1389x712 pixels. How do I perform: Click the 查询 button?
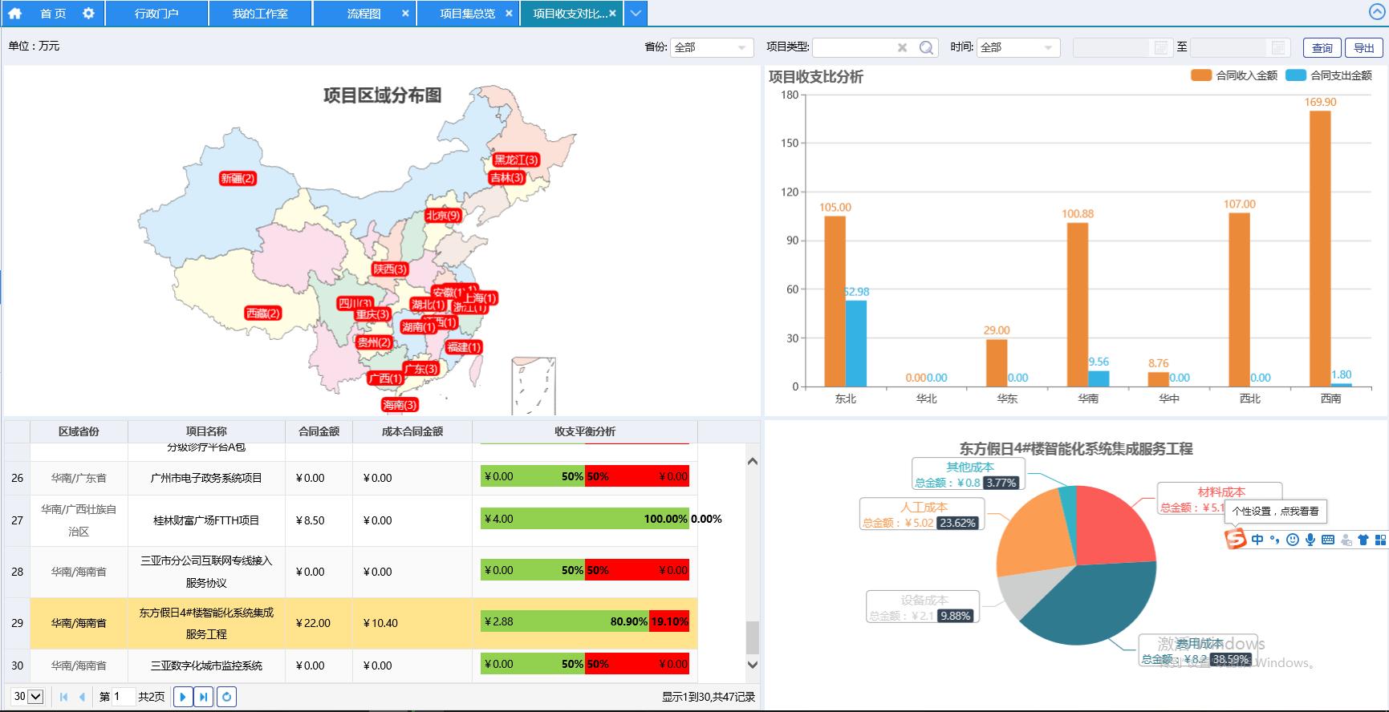(1322, 48)
